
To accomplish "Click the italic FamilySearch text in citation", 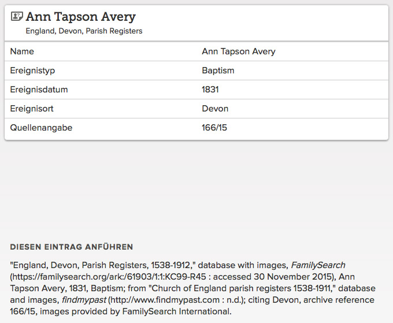I will click(318, 265).
